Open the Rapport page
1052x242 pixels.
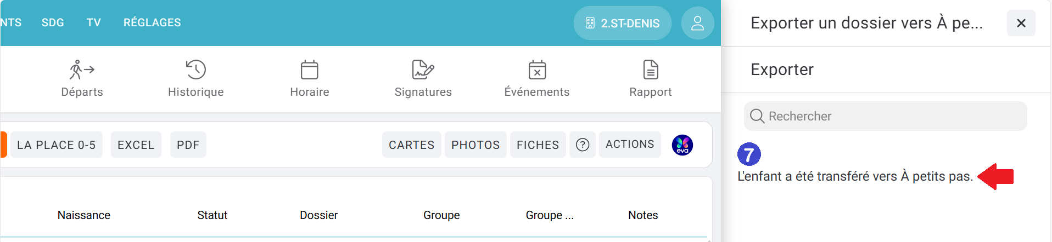(651, 79)
